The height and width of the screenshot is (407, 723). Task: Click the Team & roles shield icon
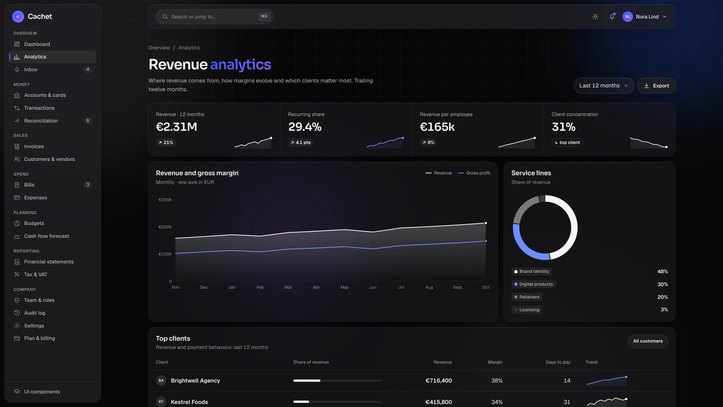tap(17, 300)
